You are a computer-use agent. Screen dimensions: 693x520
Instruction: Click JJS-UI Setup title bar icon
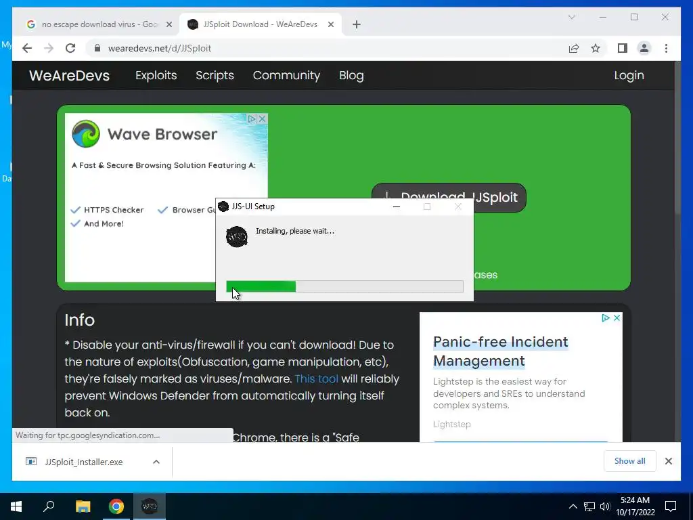coord(223,207)
